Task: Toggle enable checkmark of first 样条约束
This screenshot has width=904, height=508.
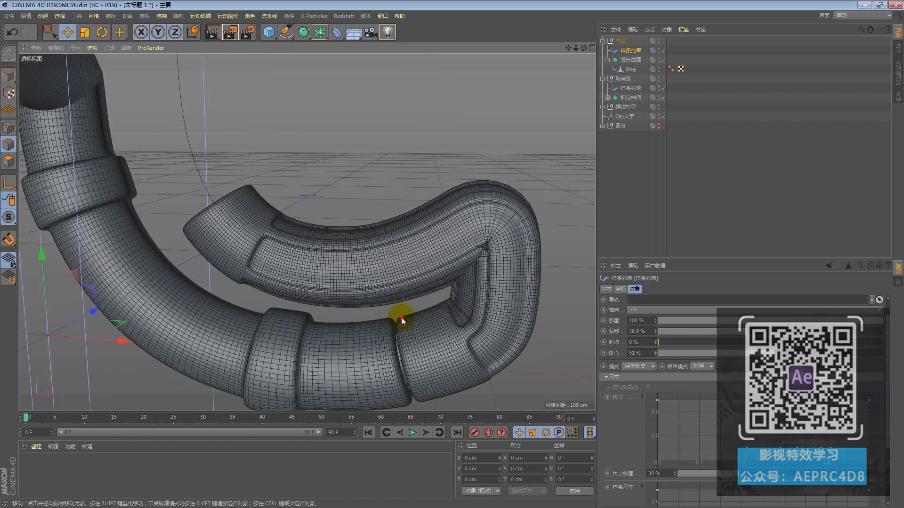Action: click(x=663, y=50)
